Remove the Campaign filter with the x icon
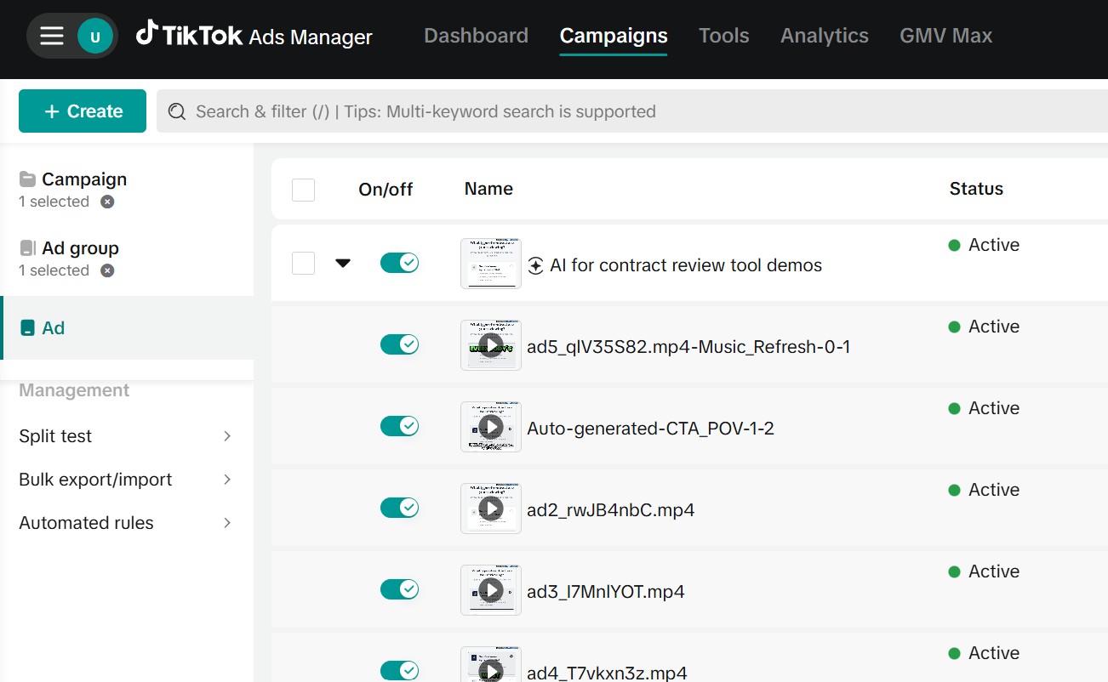Screen dimensions: 1108x682 (x=106, y=202)
